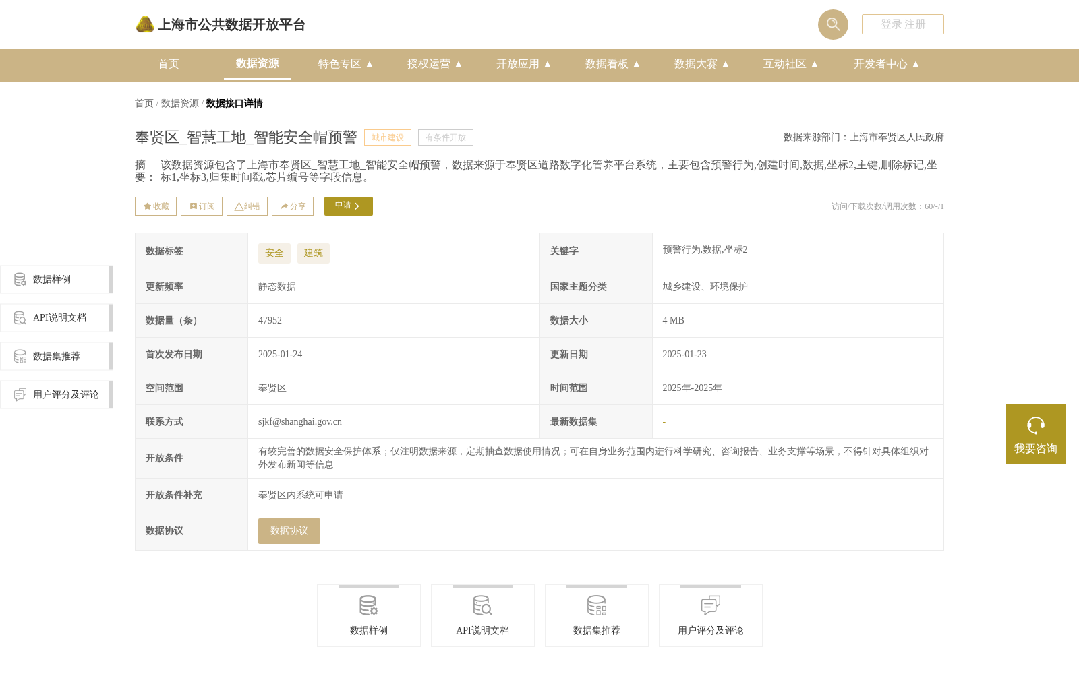Go to 首页 in navigation bar
1079x674 pixels.
pyautogui.click(x=169, y=64)
